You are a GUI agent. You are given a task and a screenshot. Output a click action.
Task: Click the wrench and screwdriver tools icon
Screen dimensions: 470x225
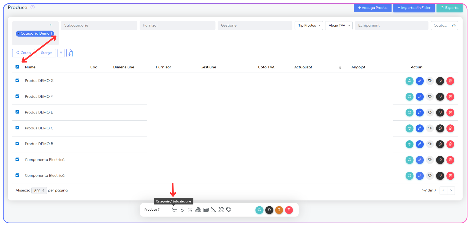pos(221,210)
